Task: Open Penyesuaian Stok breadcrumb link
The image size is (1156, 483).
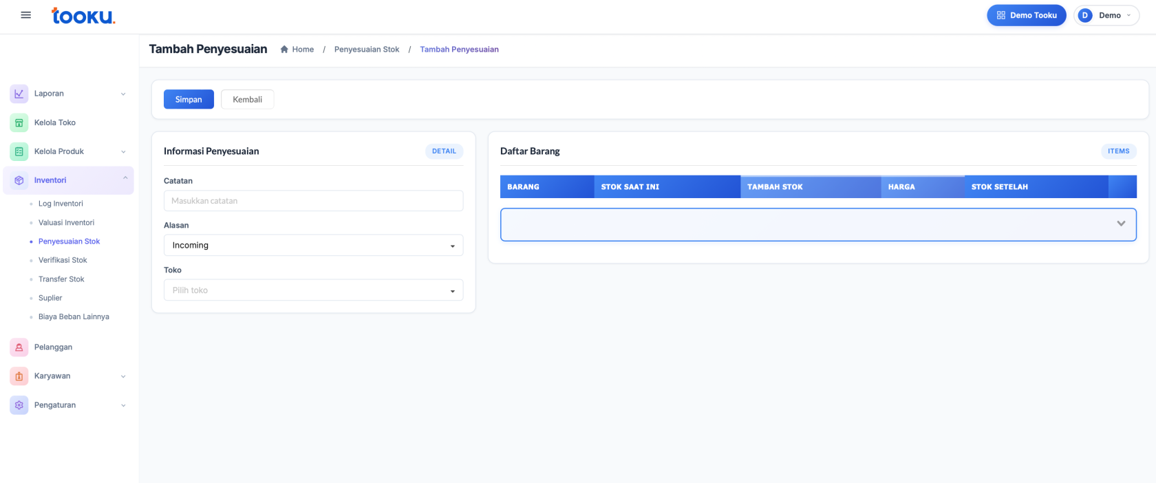Action: [x=367, y=50]
